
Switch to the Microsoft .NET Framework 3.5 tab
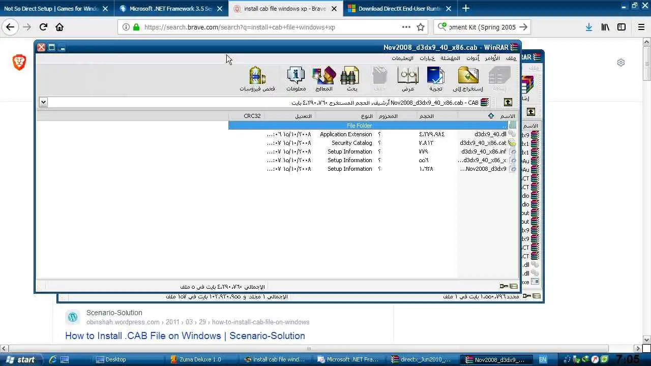[171, 9]
